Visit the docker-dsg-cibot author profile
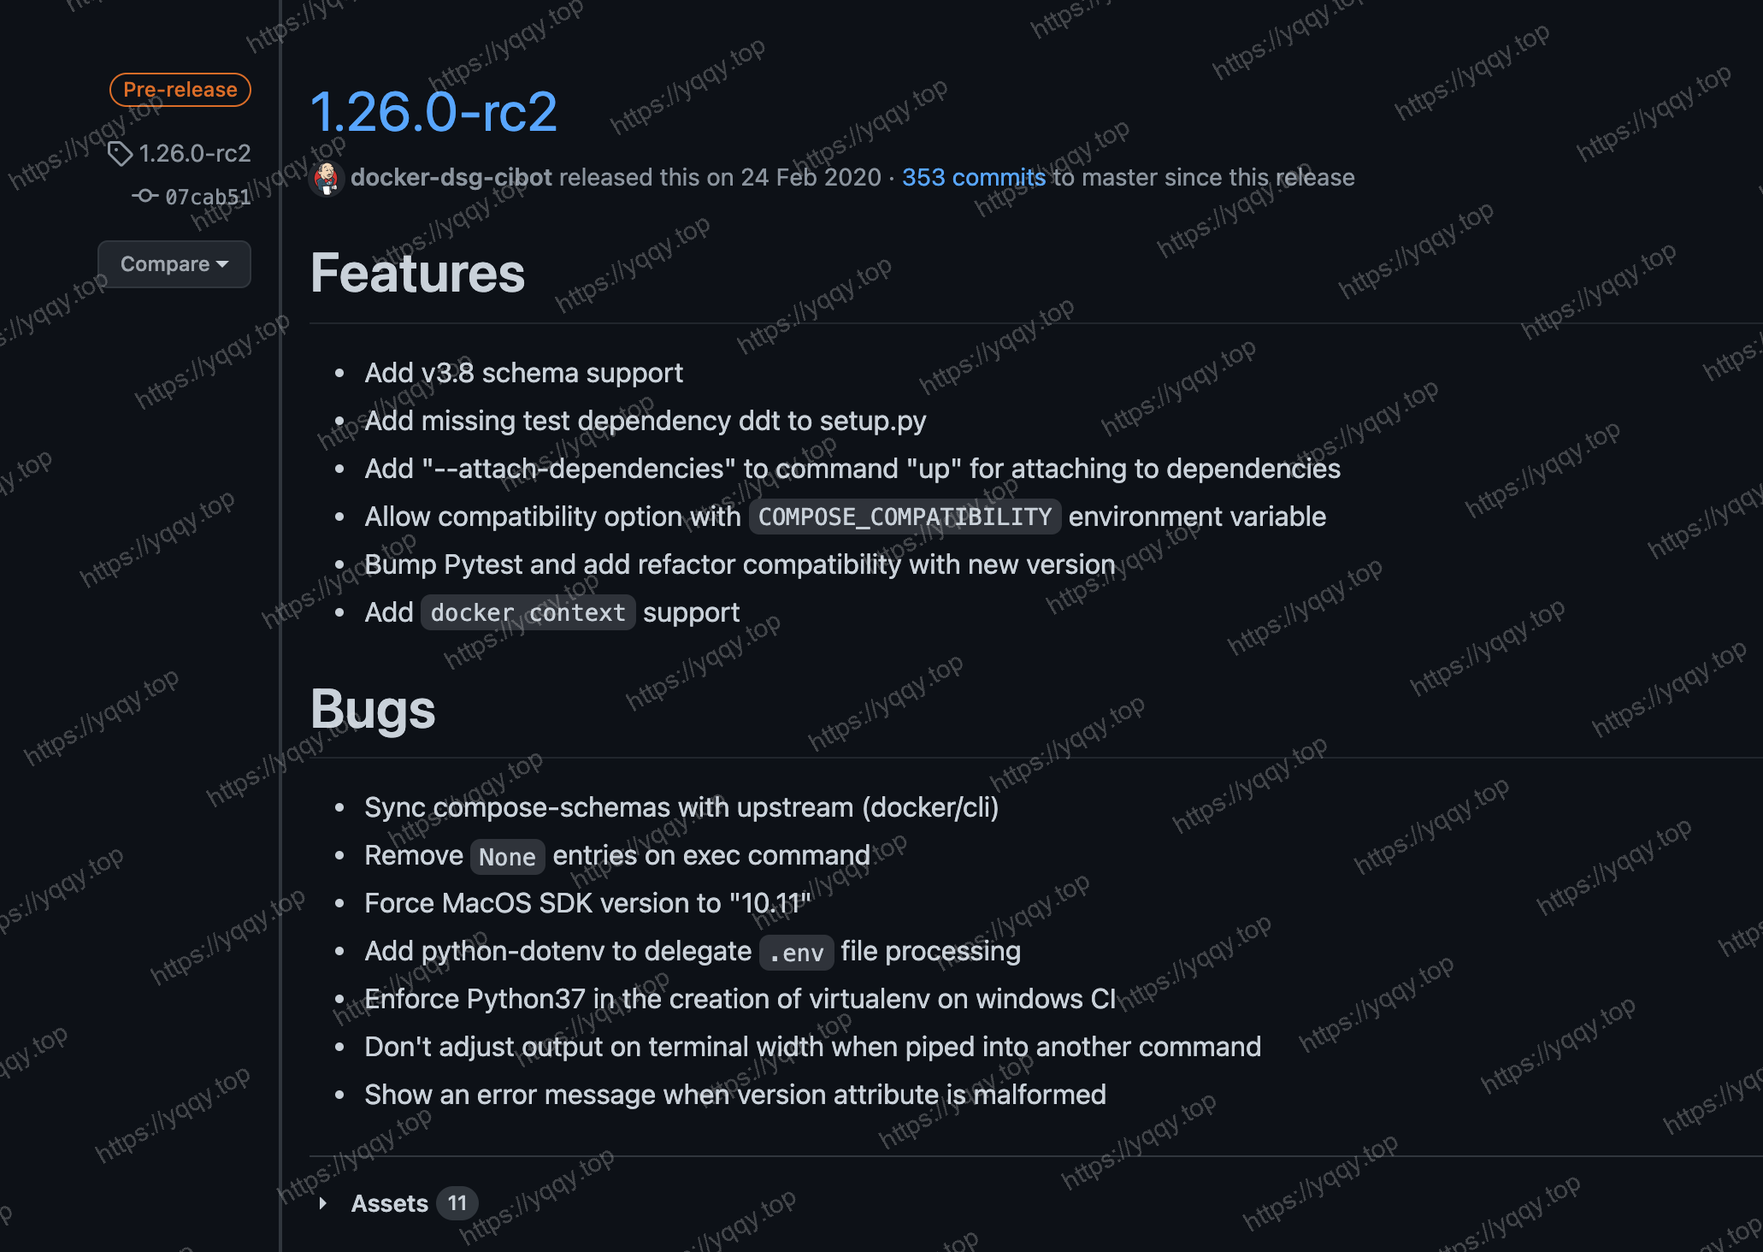Viewport: 1763px width, 1252px height. point(451,177)
